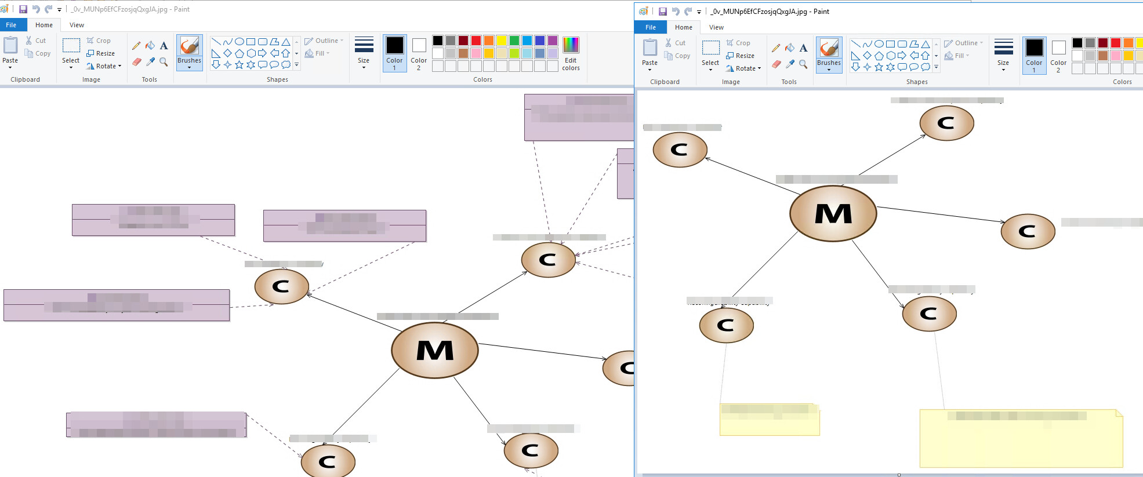The height and width of the screenshot is (477, 1143).
Task: Switch to View tab in right Paint window
Action: (x=716, y=27)
